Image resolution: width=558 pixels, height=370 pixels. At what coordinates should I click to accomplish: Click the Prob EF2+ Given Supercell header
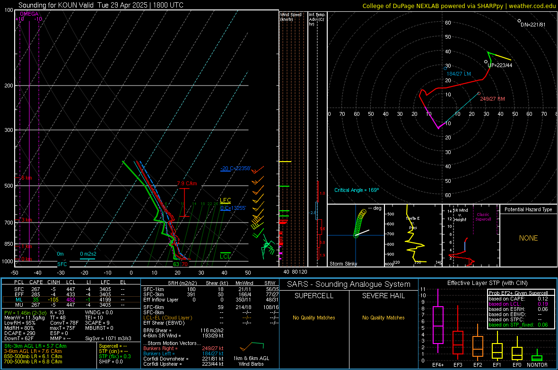tap(518, 293)
